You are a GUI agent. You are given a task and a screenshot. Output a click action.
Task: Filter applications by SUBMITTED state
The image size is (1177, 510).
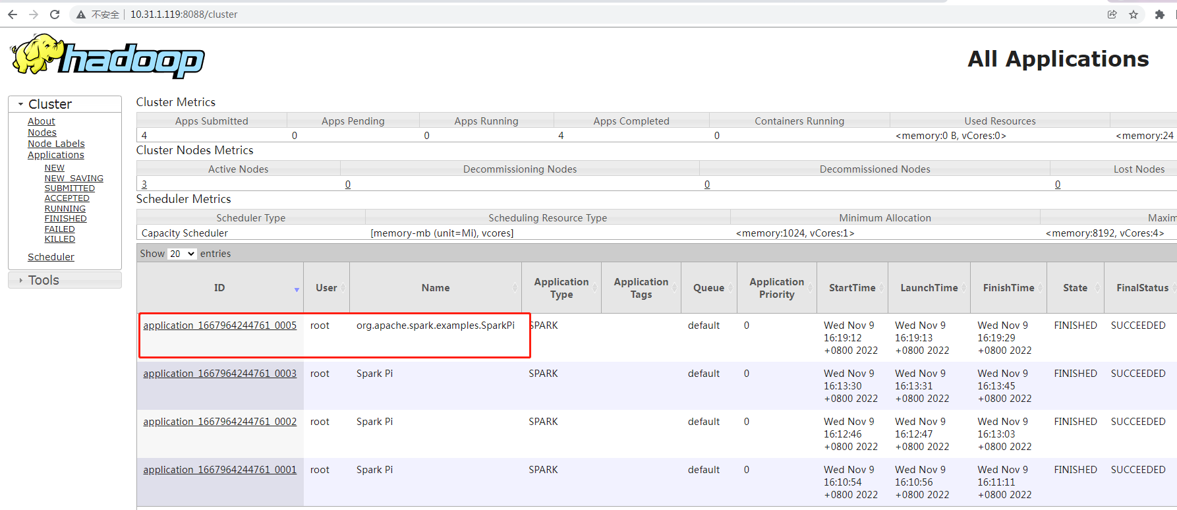pos(70,188)
